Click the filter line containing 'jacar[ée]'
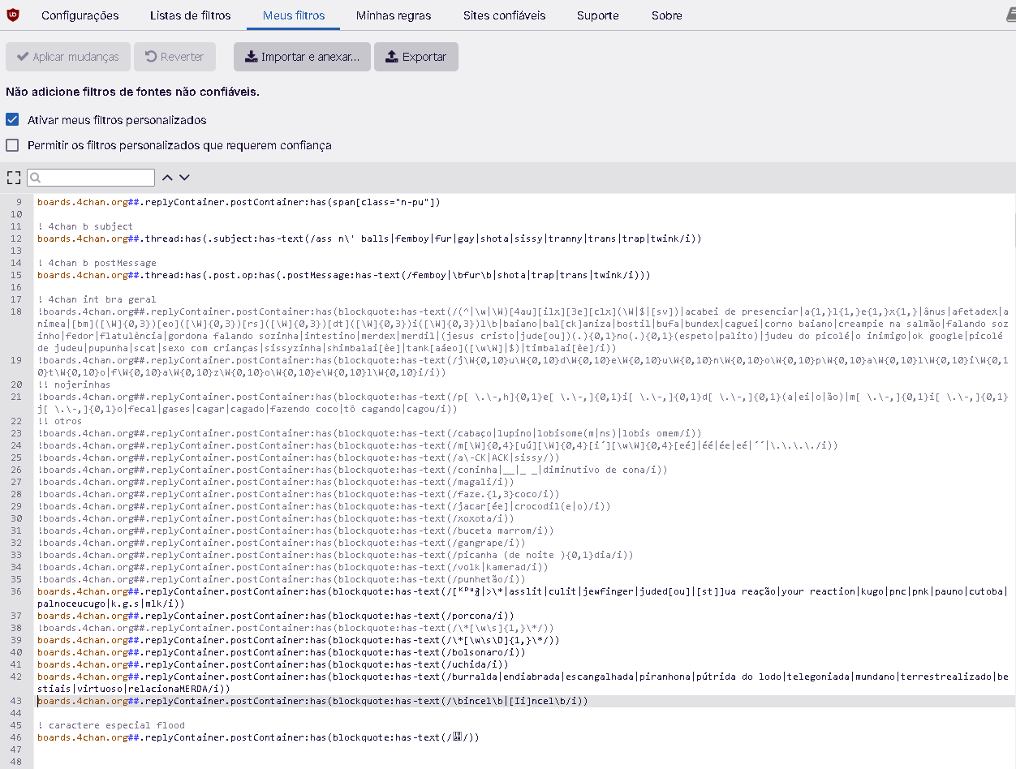The width and height of the screenshot is (1016, 769). click(x=324, y=506)
